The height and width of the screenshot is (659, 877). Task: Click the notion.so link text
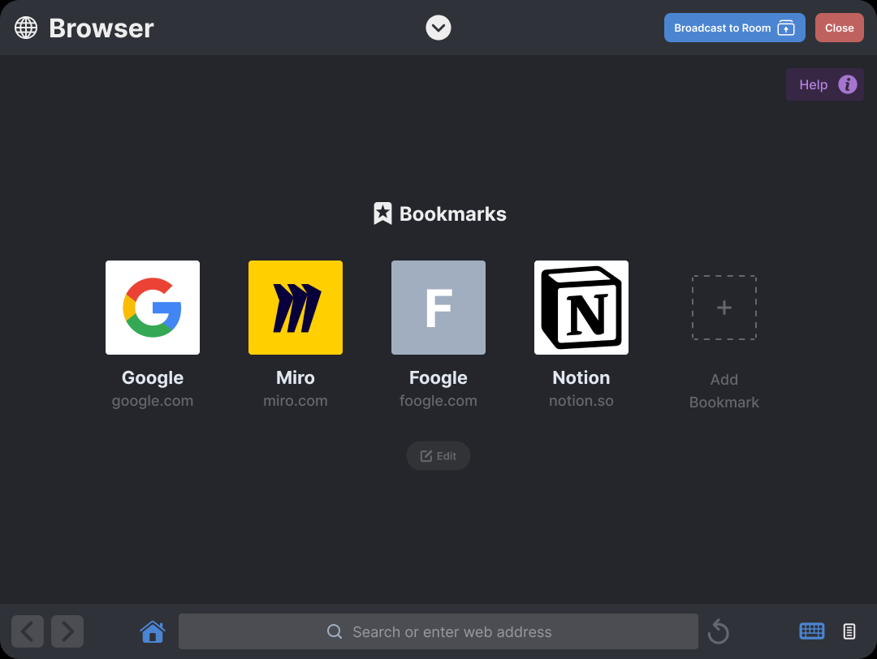[581, 401]
